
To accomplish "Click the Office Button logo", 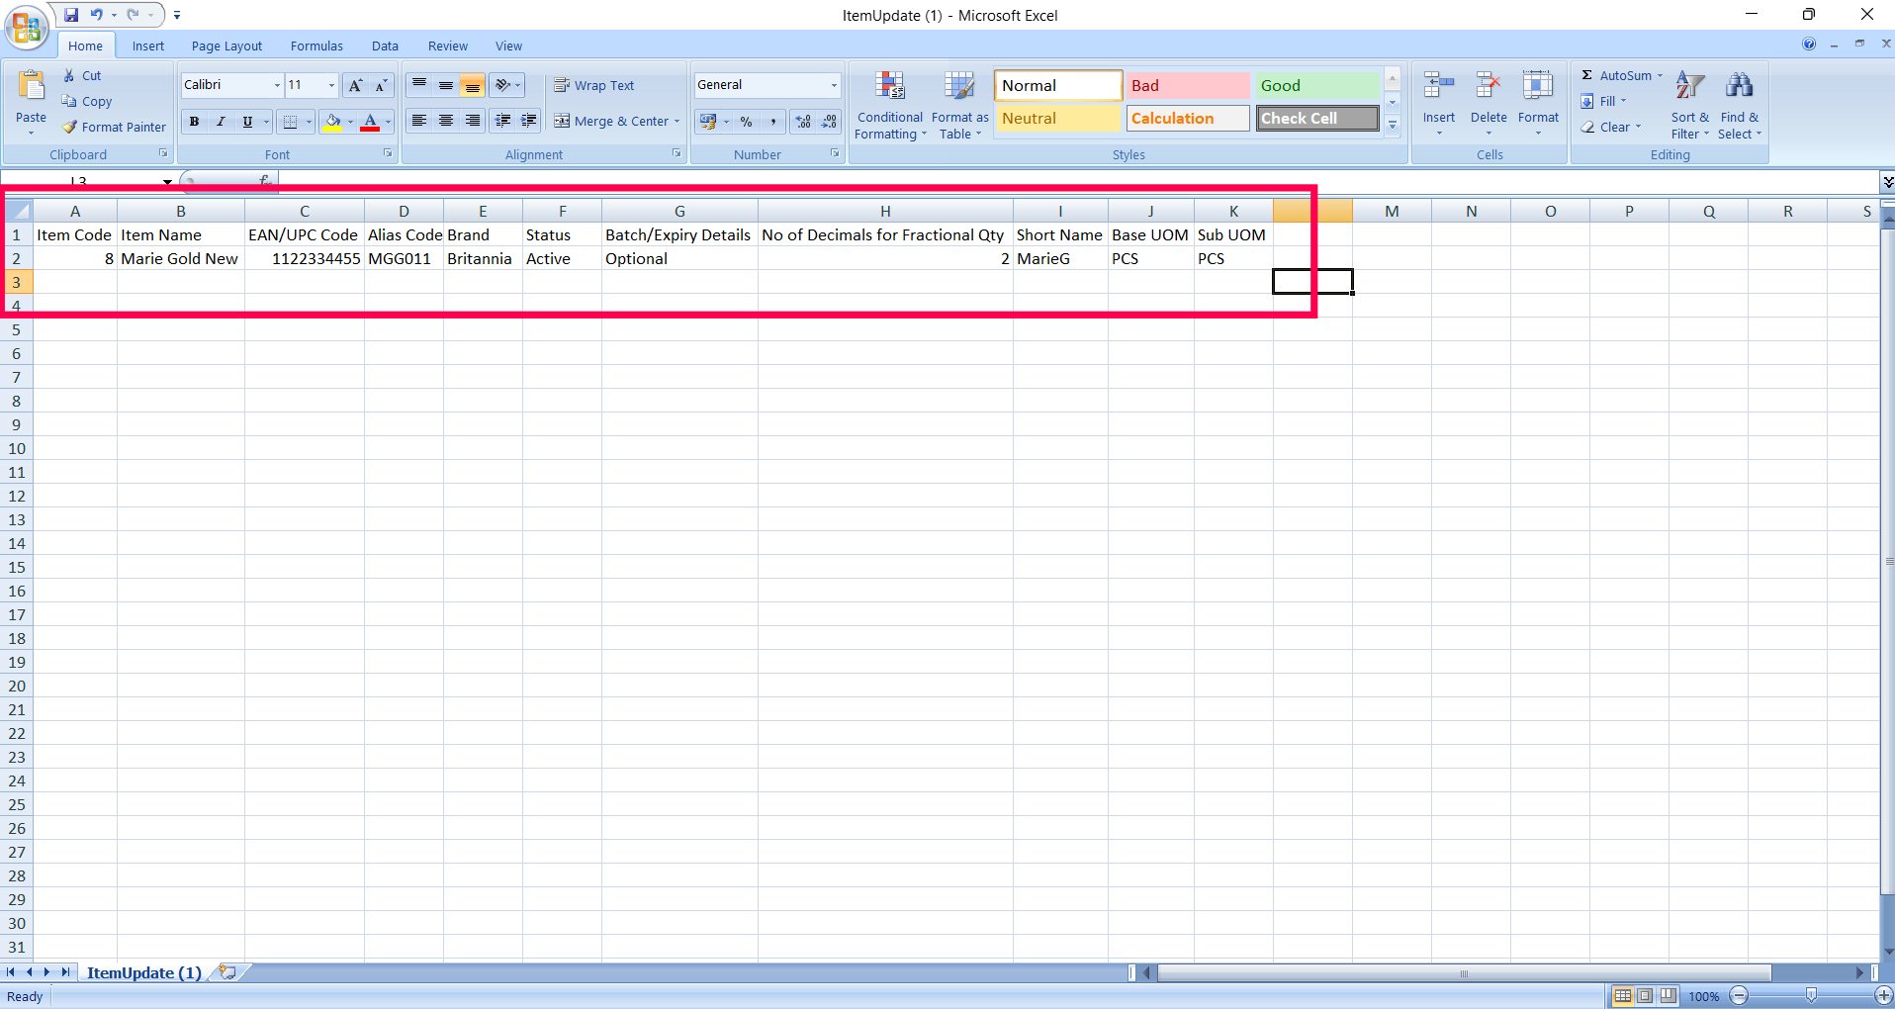I will 27,27.
